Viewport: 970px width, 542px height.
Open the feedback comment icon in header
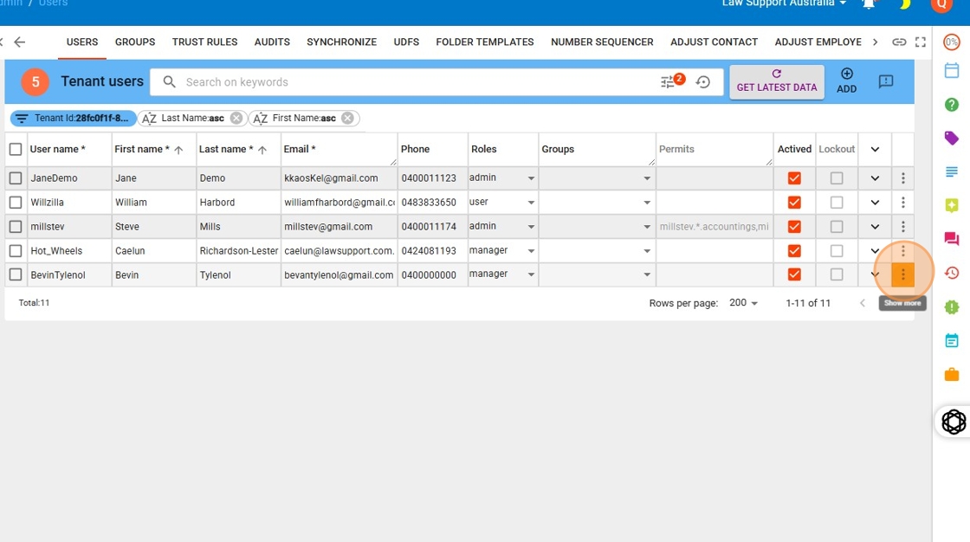pyautogui.click(x=885, y=81)
